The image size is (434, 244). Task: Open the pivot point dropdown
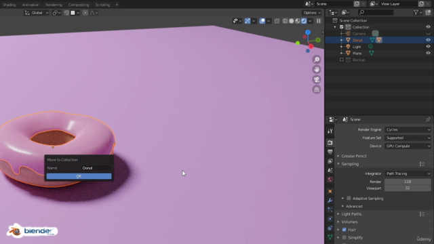point(56,13)
